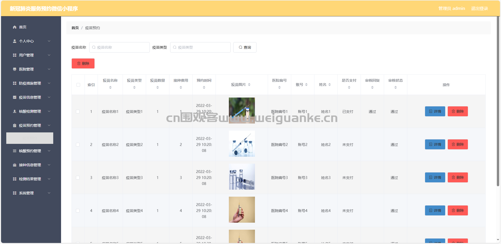Viewport: 501px width, 244px height.
Task: Click the grid icon beside 防疫措施管理
Action: click(15, 83)
